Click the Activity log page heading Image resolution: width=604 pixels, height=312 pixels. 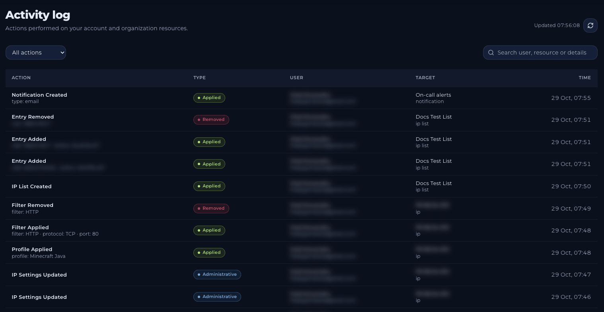pyautogui.click(x=38, y=15)
